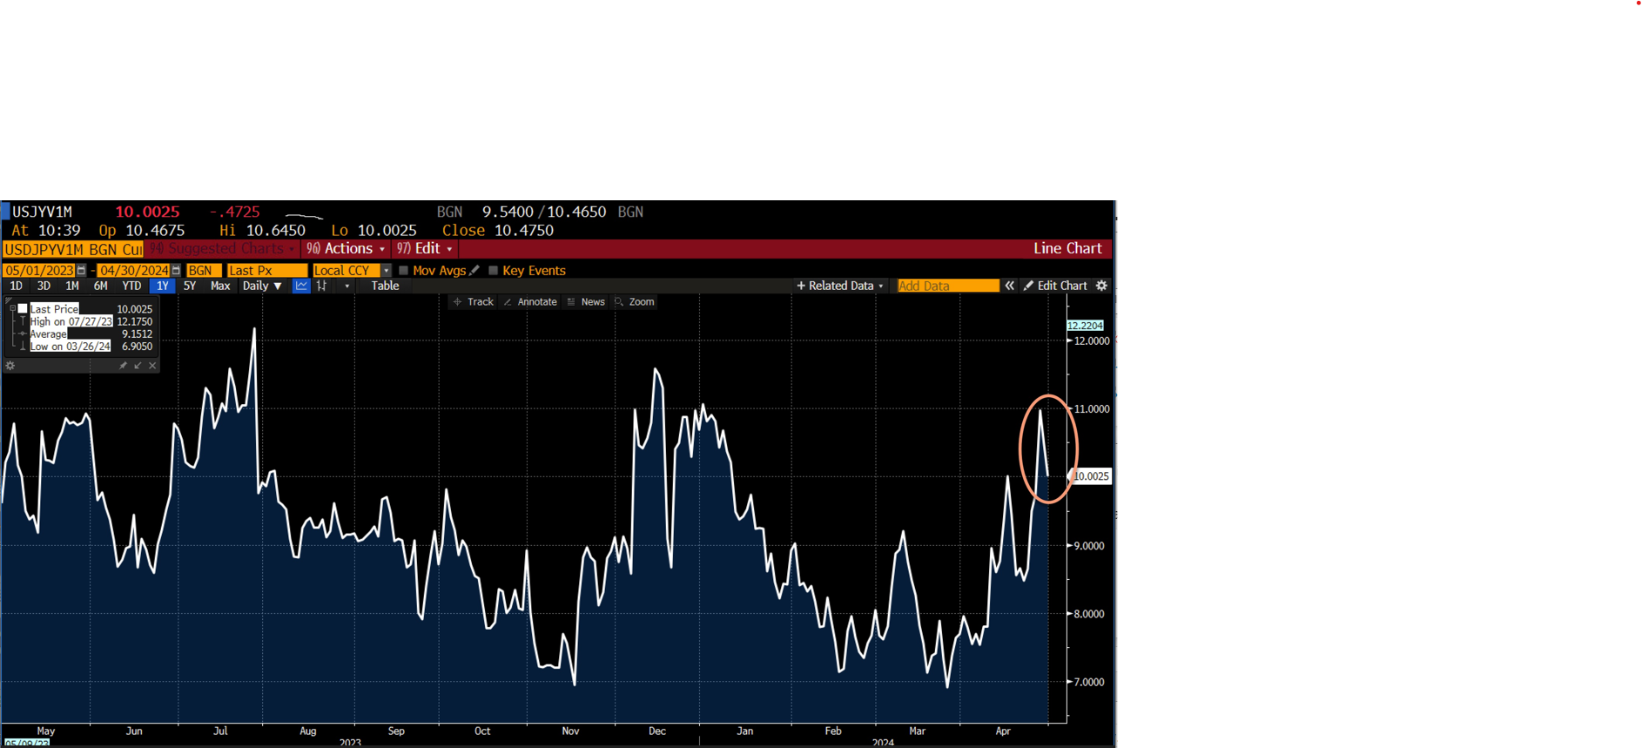This screenshot has width=1642, height=748.
Task: Select the YTD time range
Action: click(x=131, y=286)
